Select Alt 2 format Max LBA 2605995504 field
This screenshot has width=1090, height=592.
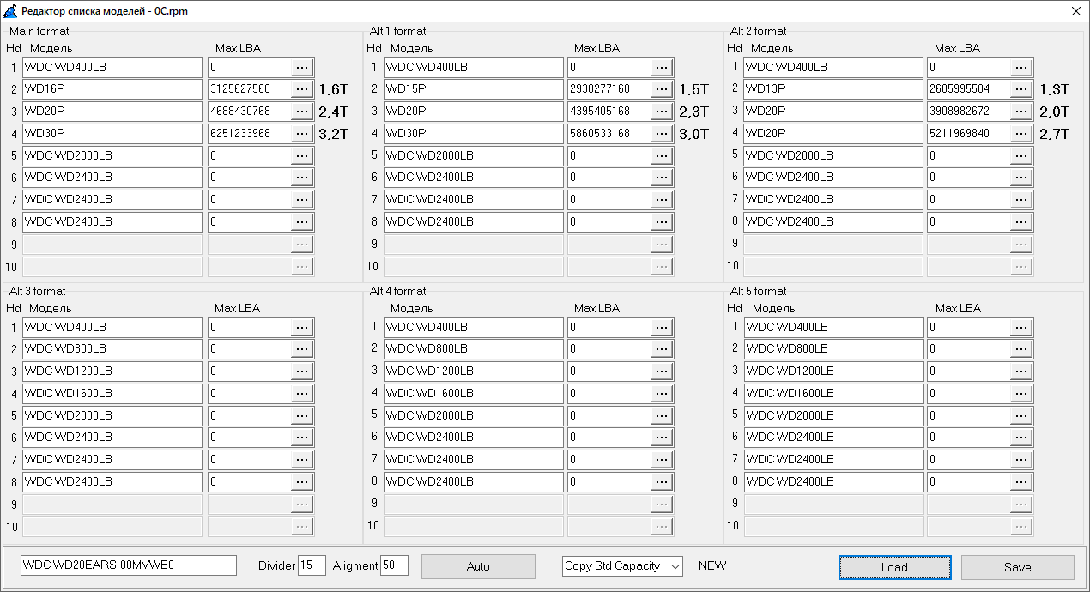pyautogui.click(x=969, y=89)
